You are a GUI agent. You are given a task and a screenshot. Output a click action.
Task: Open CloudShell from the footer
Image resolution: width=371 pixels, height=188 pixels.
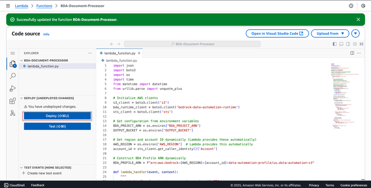point(15,185)
